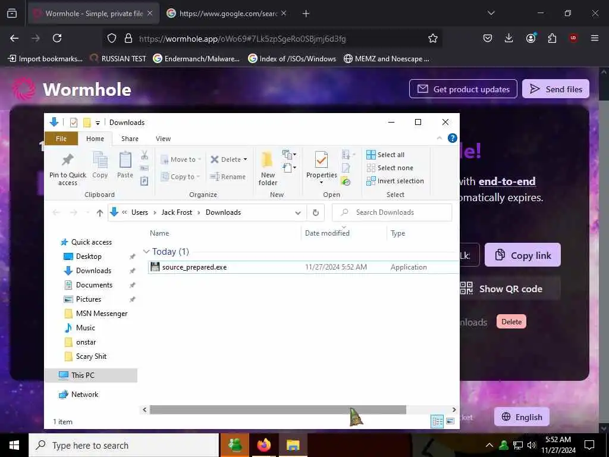Click the Cut scissors icon

[145, 155]
